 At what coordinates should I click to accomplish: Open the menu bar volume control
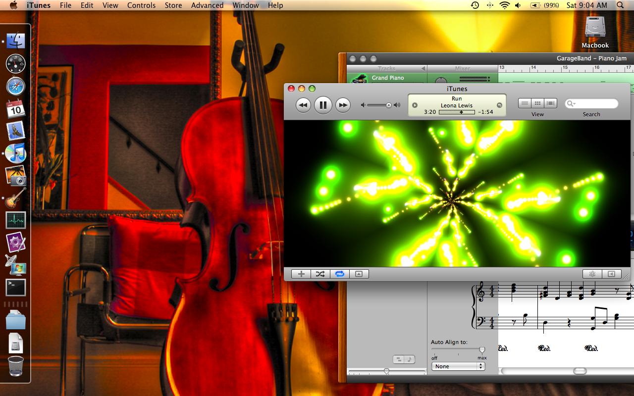(518, 5)
